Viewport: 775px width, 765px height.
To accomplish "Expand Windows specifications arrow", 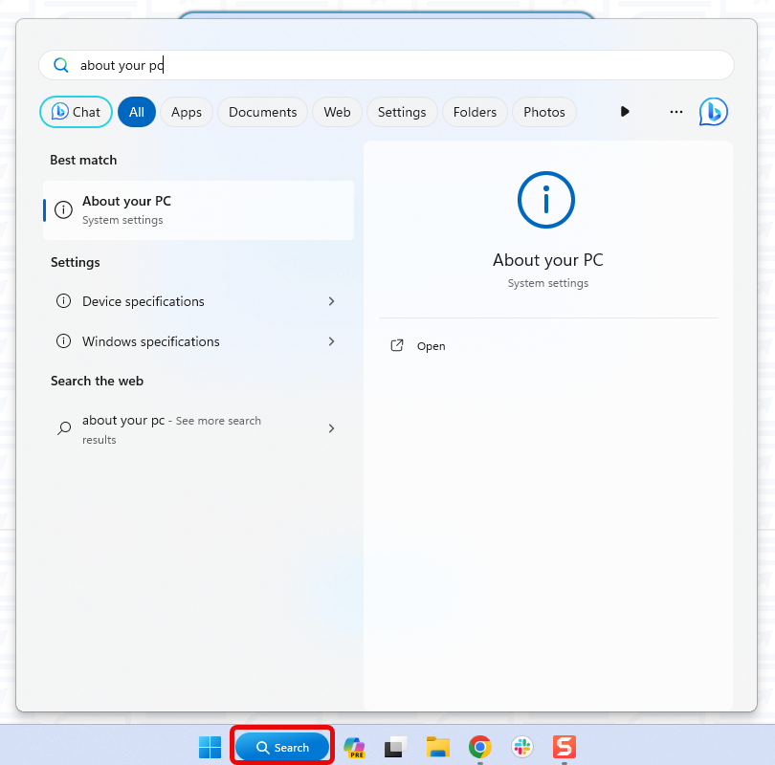I will [331, 341].
